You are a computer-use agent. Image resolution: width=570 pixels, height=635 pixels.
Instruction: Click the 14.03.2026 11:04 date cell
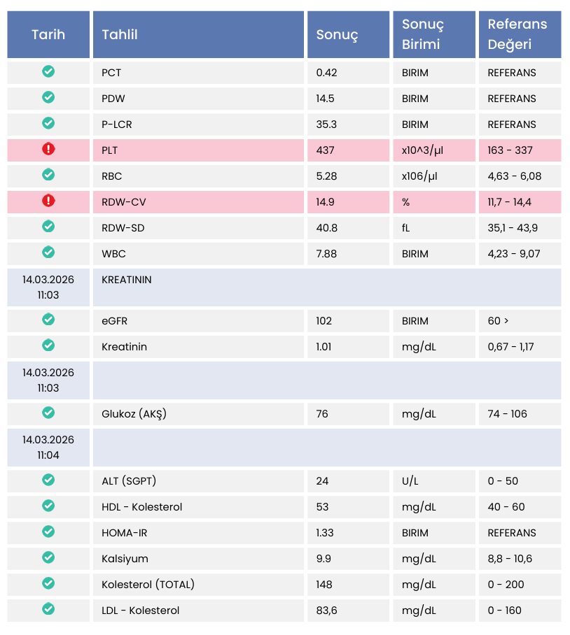click(48, 448)
